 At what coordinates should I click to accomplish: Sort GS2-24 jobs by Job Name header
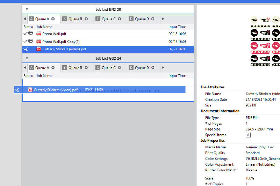pyautogui.click(x=44, y=76)
